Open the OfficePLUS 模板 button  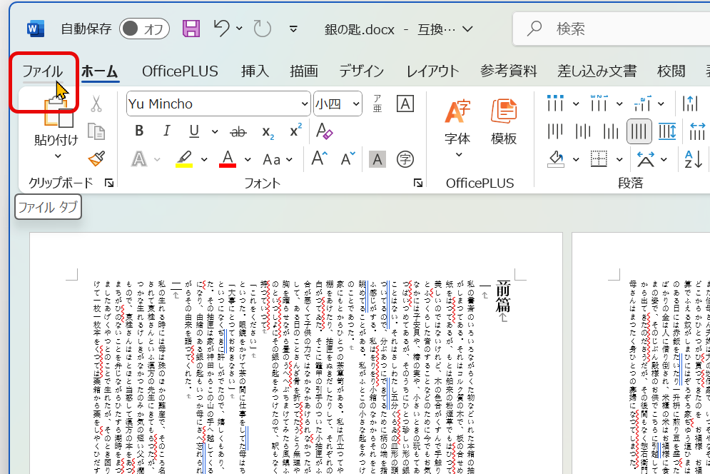[x=504, y=122]
